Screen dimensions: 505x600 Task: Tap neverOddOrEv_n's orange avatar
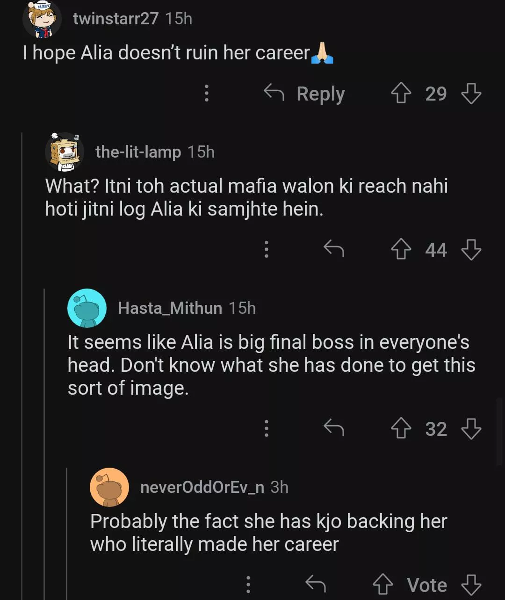tap(109, 487)
